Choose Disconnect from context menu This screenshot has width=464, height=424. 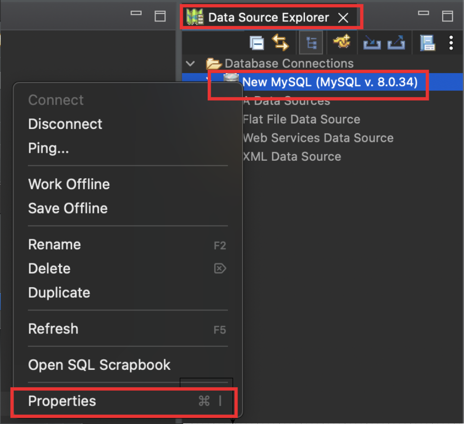click(x=128, y=123)
